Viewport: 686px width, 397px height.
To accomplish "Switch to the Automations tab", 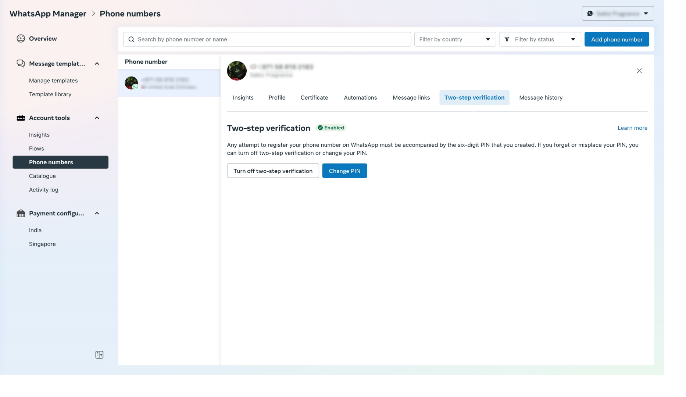I will click(360, 97).
